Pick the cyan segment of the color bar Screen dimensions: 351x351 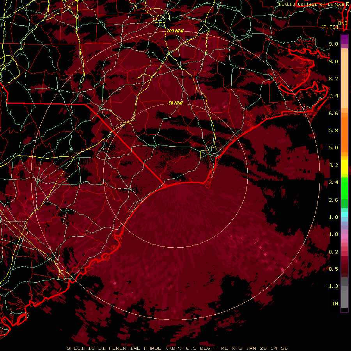point(344,214)
